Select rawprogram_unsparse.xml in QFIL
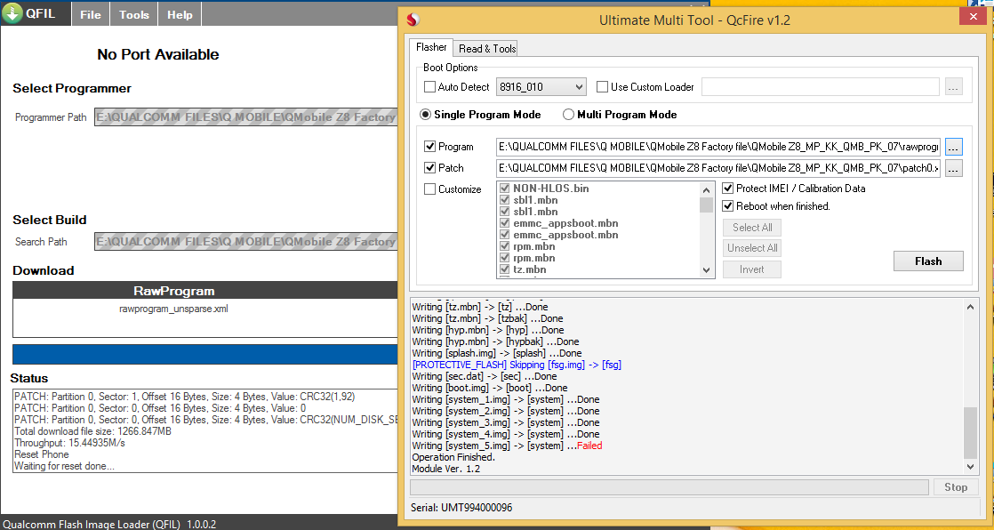Viewport: 994px width, 530px height. point(173,309)
